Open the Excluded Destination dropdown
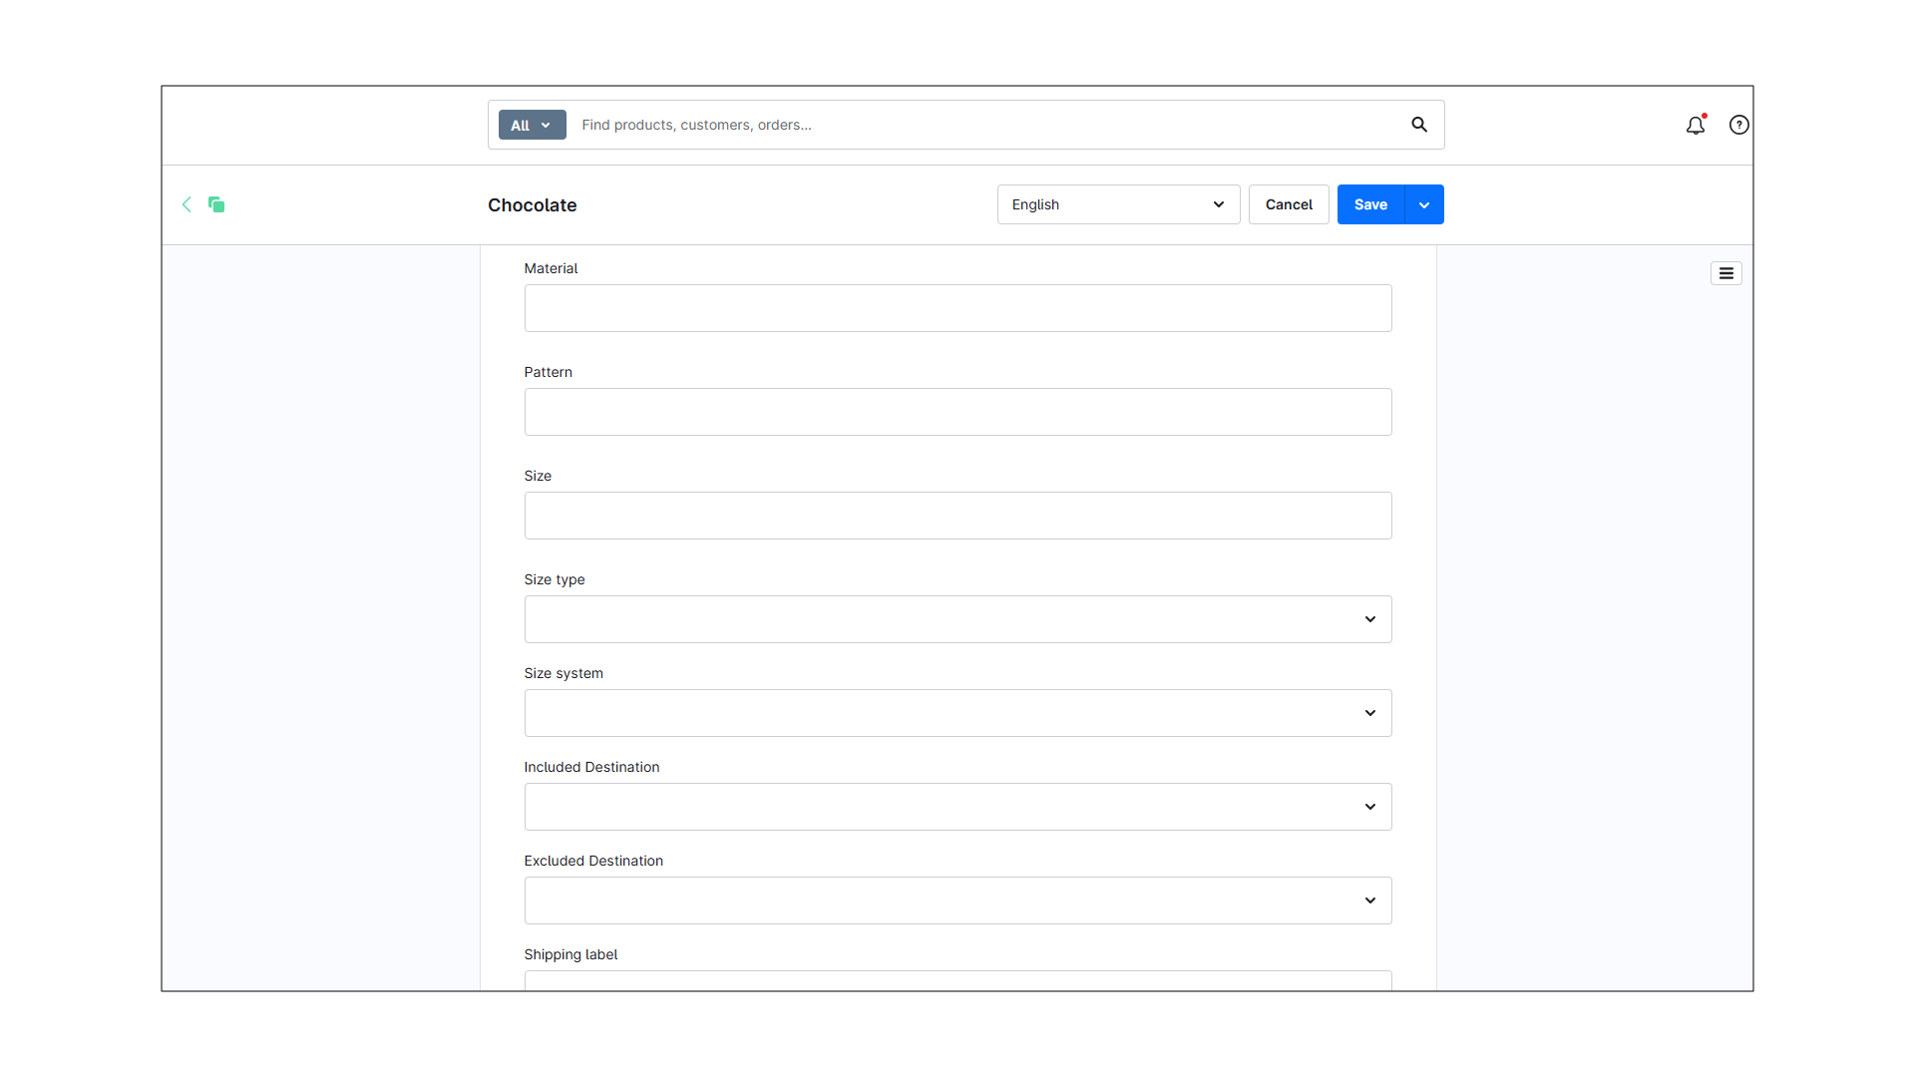This screenshot has height=1077, width=1915. click(957, 900)
